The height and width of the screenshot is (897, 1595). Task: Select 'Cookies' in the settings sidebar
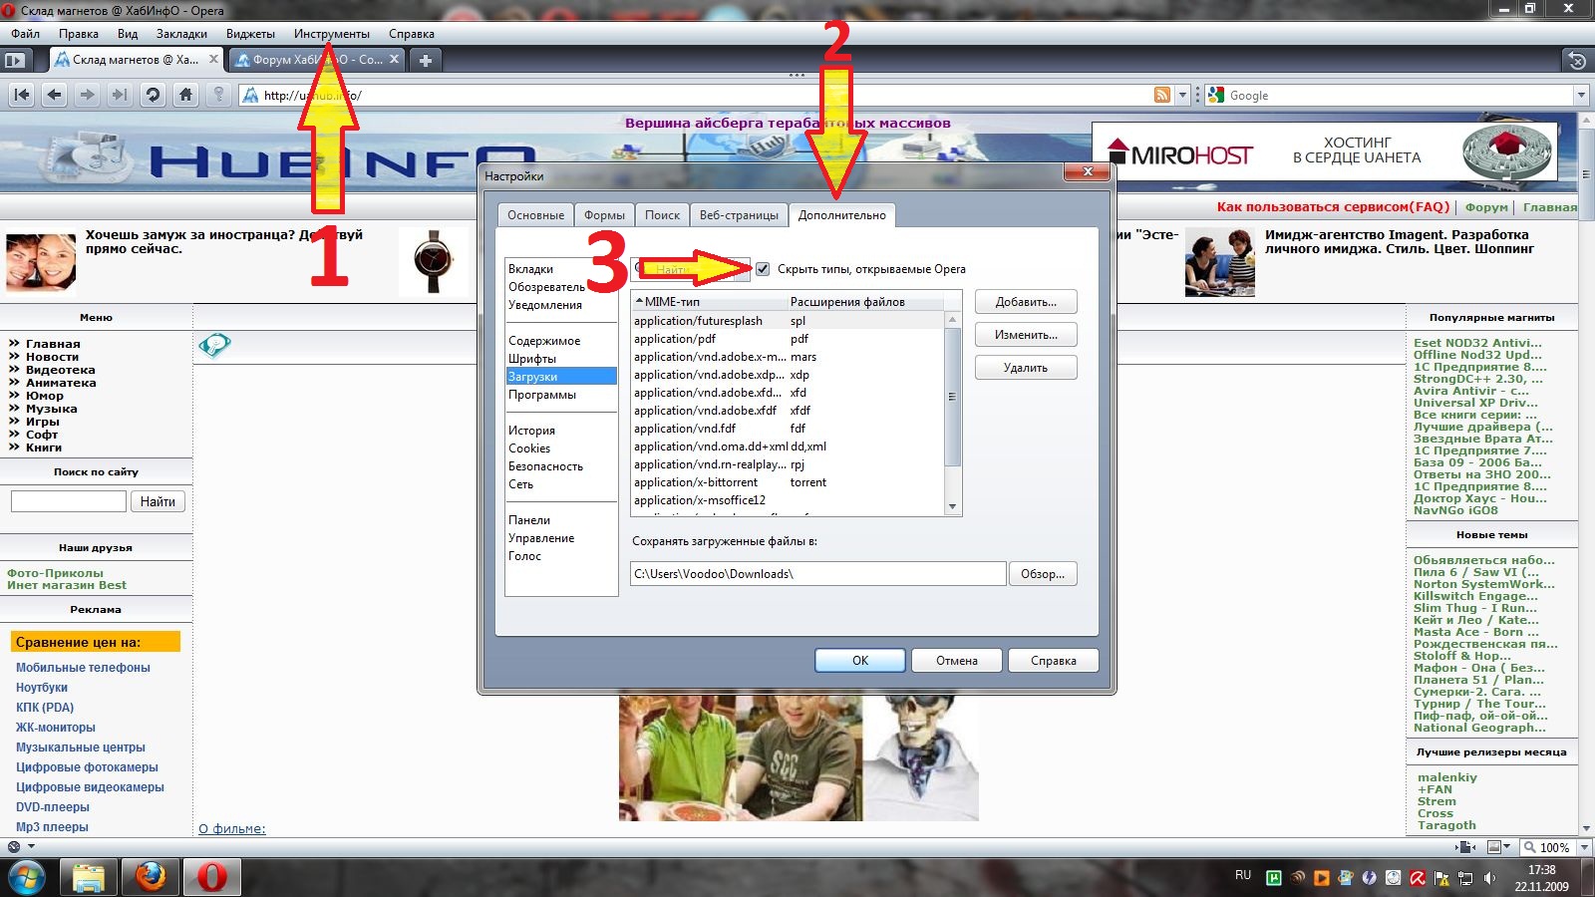coord(529,448)
